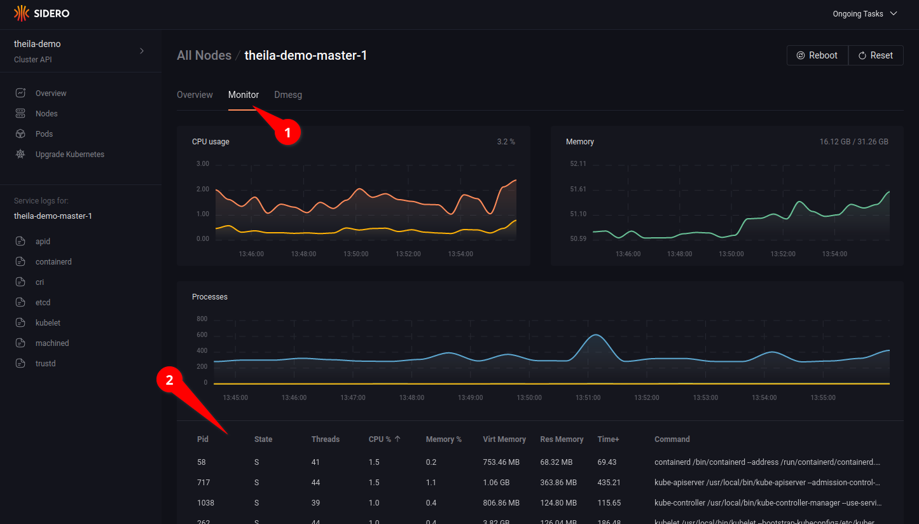Open containerd service logs
This screenshot has width=919, height=524.
coord(53,262)
